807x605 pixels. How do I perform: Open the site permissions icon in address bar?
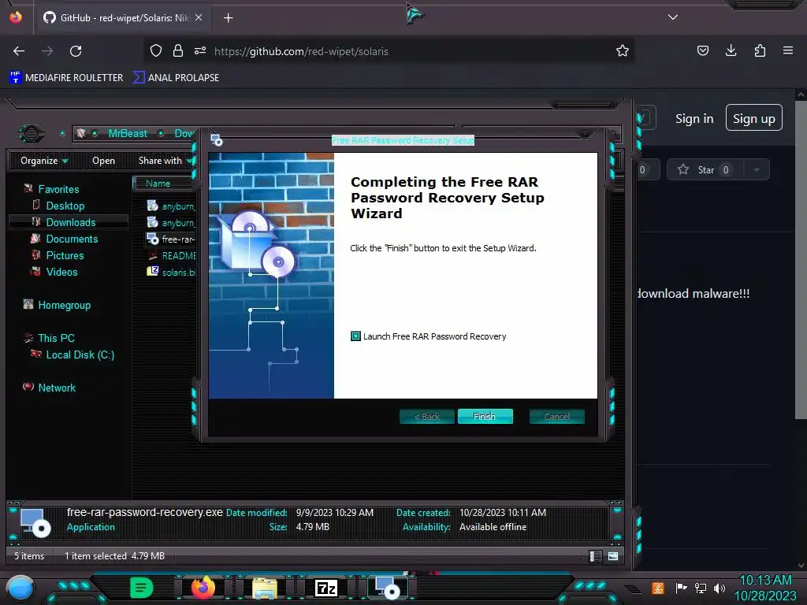(x=200, y=51)
